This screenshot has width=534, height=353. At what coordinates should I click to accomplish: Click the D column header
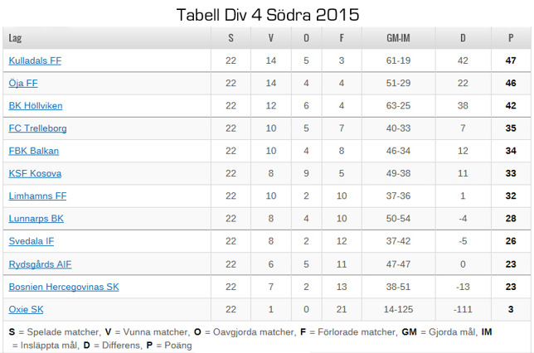463,38
